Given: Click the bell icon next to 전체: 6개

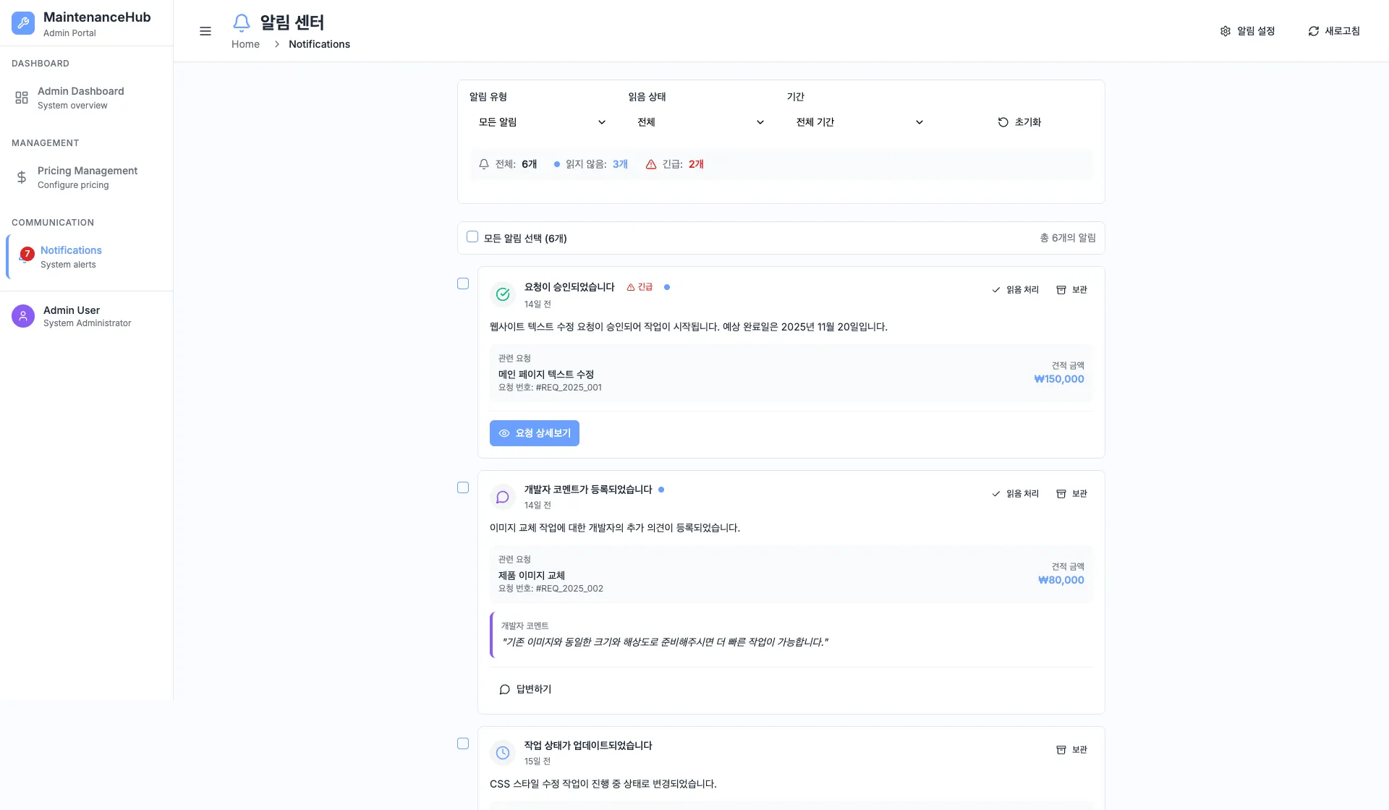Looking at the screenshot, I should pyautogui.click(x=484, y=164).
